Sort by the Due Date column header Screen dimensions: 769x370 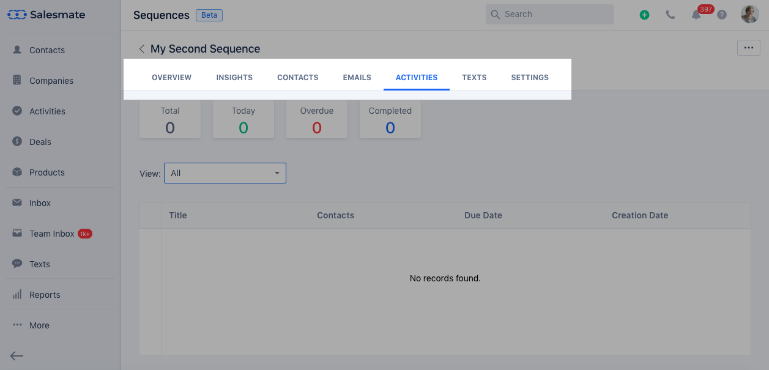(x=483, y=215)
